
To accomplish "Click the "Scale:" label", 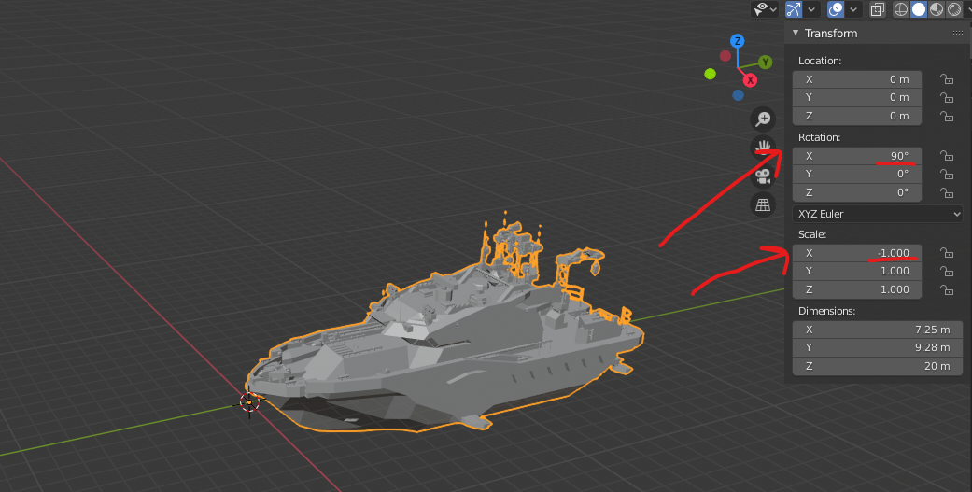I will 812,234.
